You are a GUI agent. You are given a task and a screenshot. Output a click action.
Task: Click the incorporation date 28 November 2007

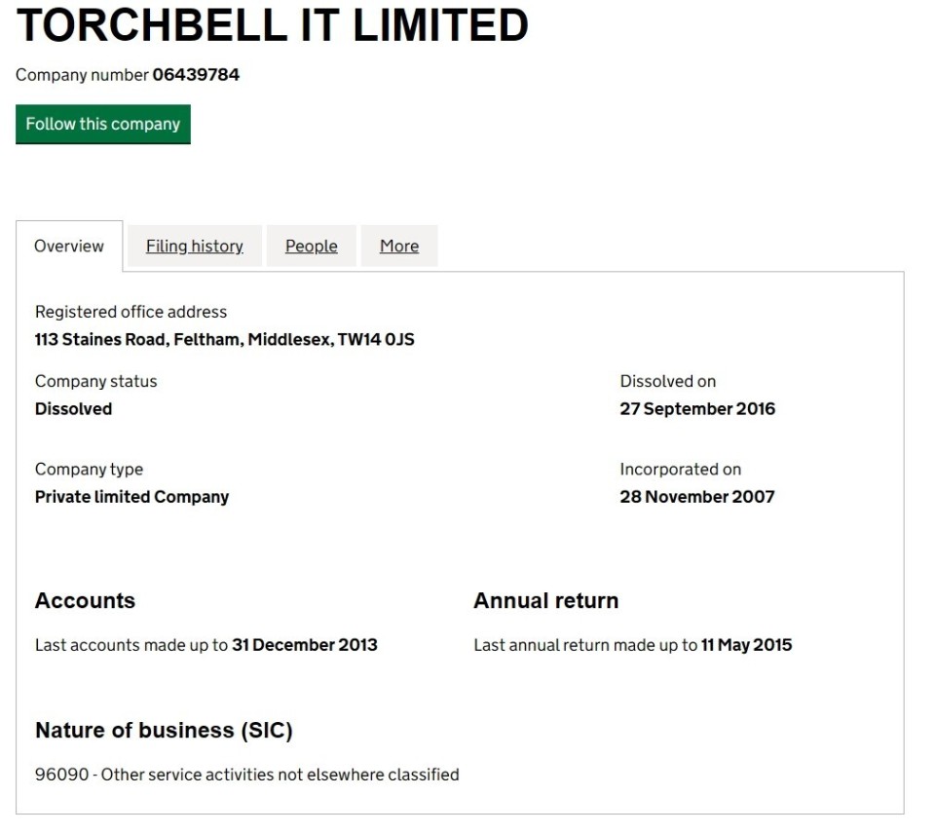coord(697,496)
